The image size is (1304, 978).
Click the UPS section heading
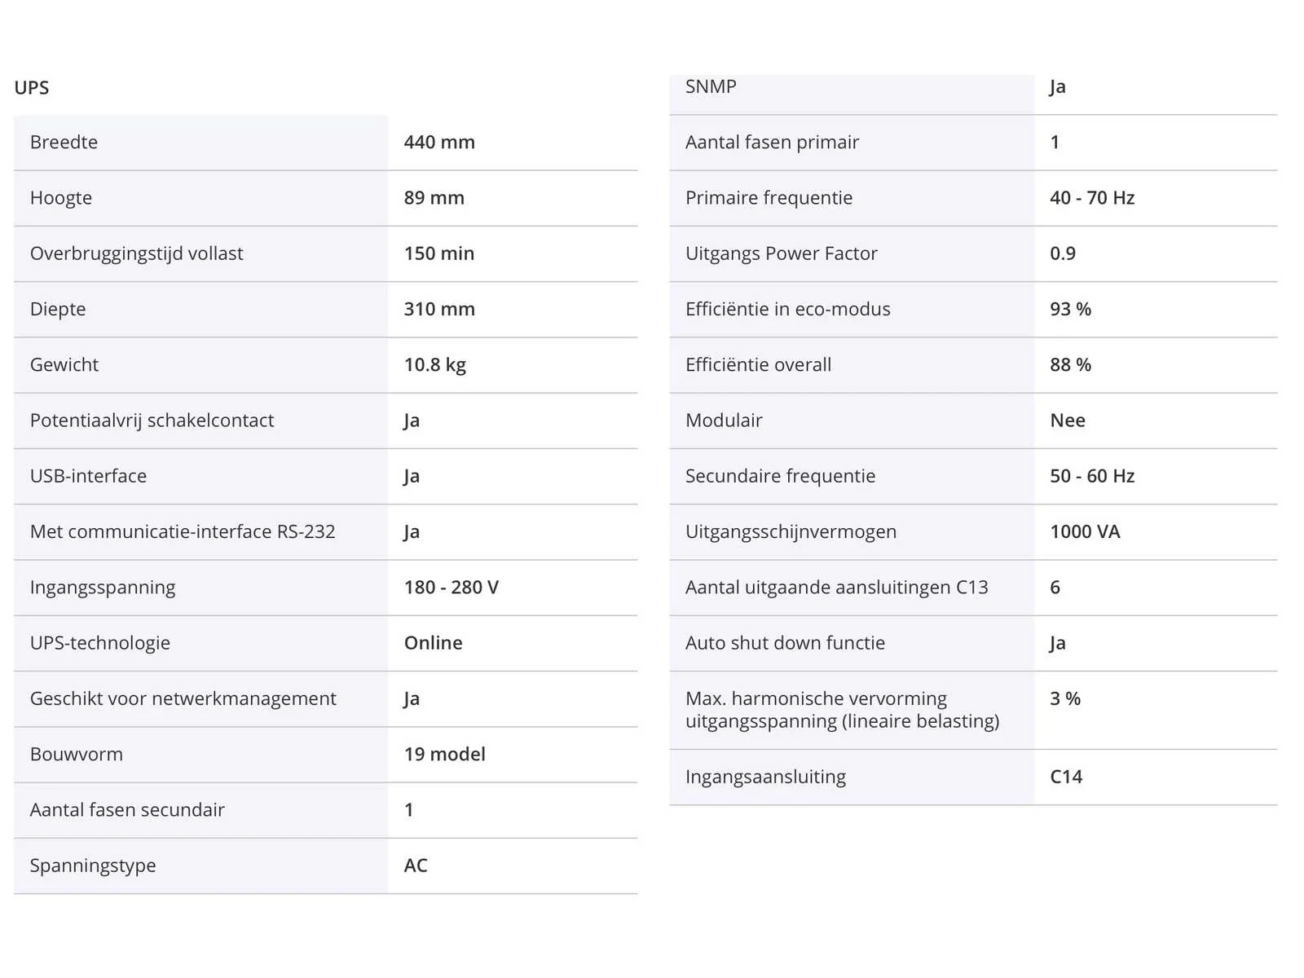32,87
